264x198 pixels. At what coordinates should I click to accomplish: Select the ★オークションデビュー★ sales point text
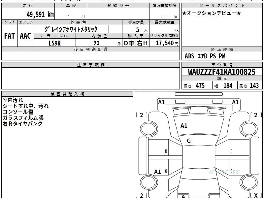pos(212,13)
